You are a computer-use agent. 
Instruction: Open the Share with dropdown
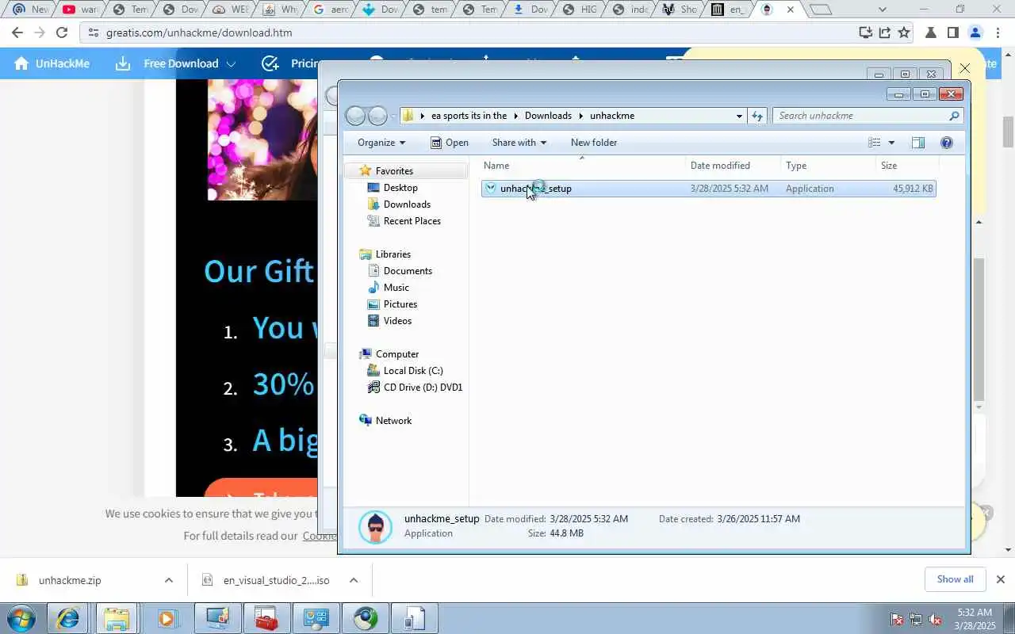point(519,143)
